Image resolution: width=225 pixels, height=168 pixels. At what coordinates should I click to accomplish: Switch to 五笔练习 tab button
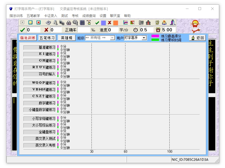coord(47,38)
